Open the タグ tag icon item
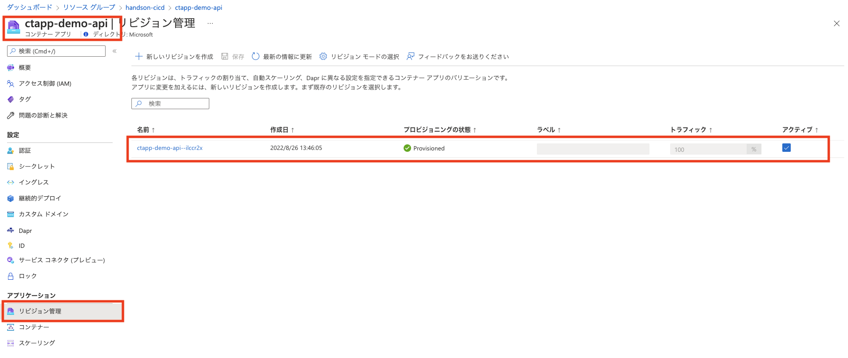Viewport: 848px width, 358px height. 11,99
